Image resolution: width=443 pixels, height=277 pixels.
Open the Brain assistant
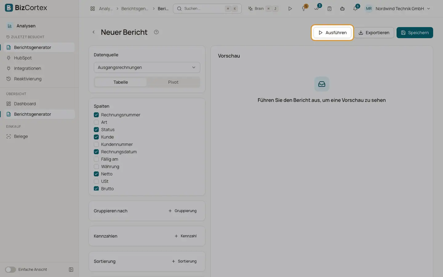(x=263, y=9)
